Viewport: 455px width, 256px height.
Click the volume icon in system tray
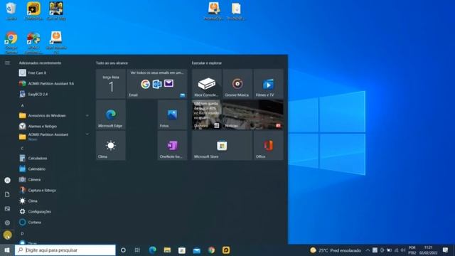point(403,250)
